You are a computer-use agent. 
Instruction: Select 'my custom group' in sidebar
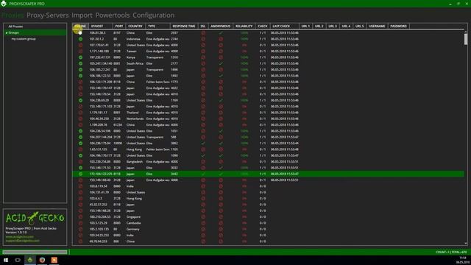24,39
